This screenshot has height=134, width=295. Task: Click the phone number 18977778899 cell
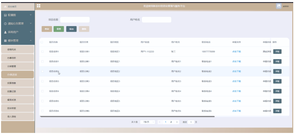point(208,52)
